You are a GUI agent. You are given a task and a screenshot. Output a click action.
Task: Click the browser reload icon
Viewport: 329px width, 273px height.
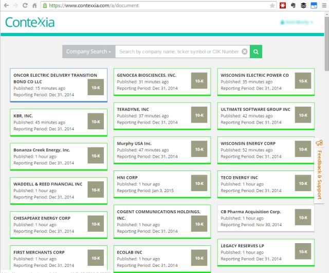coord(25,5)
